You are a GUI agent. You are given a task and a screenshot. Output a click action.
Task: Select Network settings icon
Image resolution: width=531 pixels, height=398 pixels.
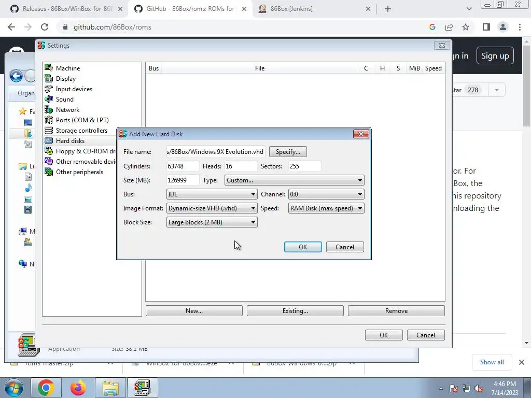pyautogui.click(x=49, y=110)
